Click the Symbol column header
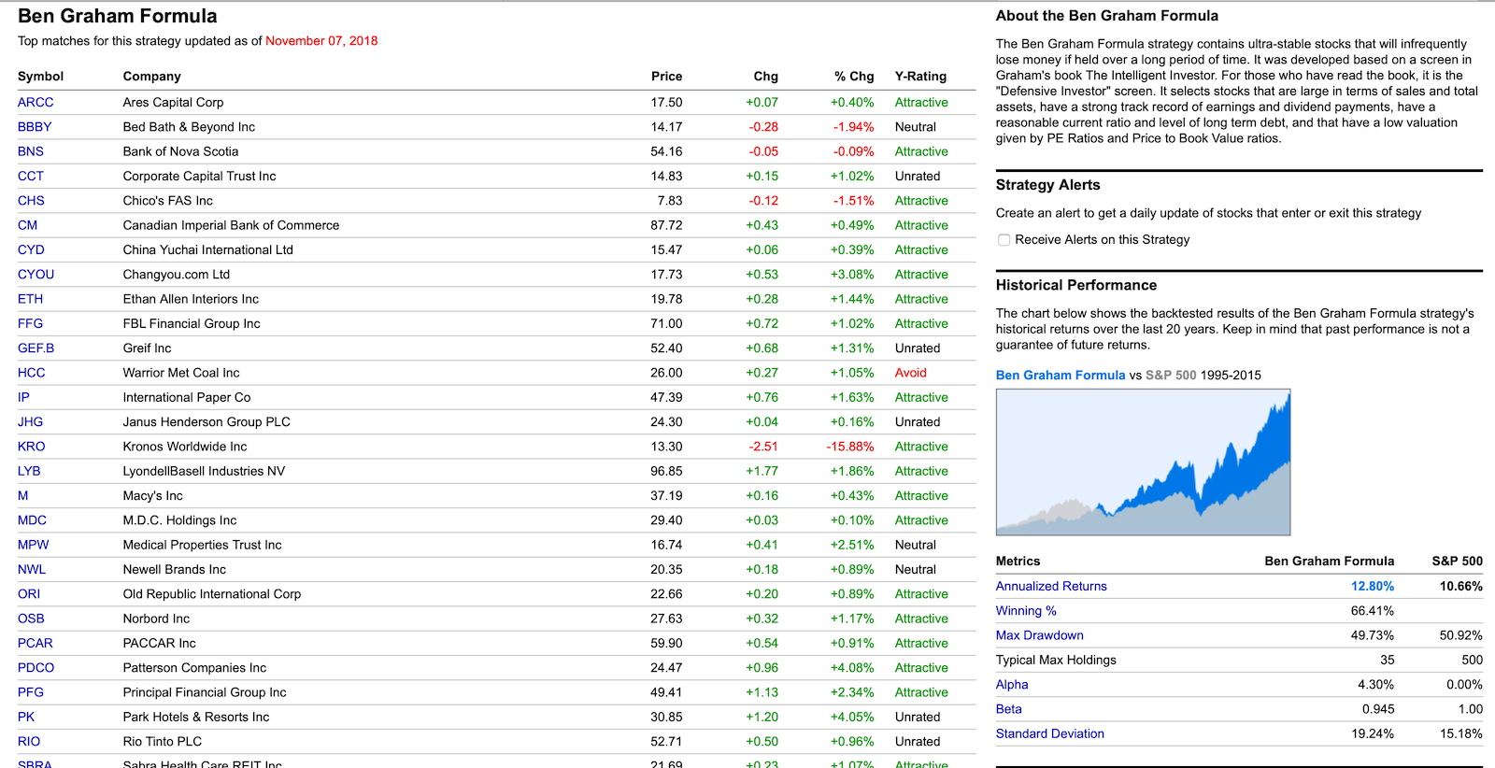 point(41,77)
